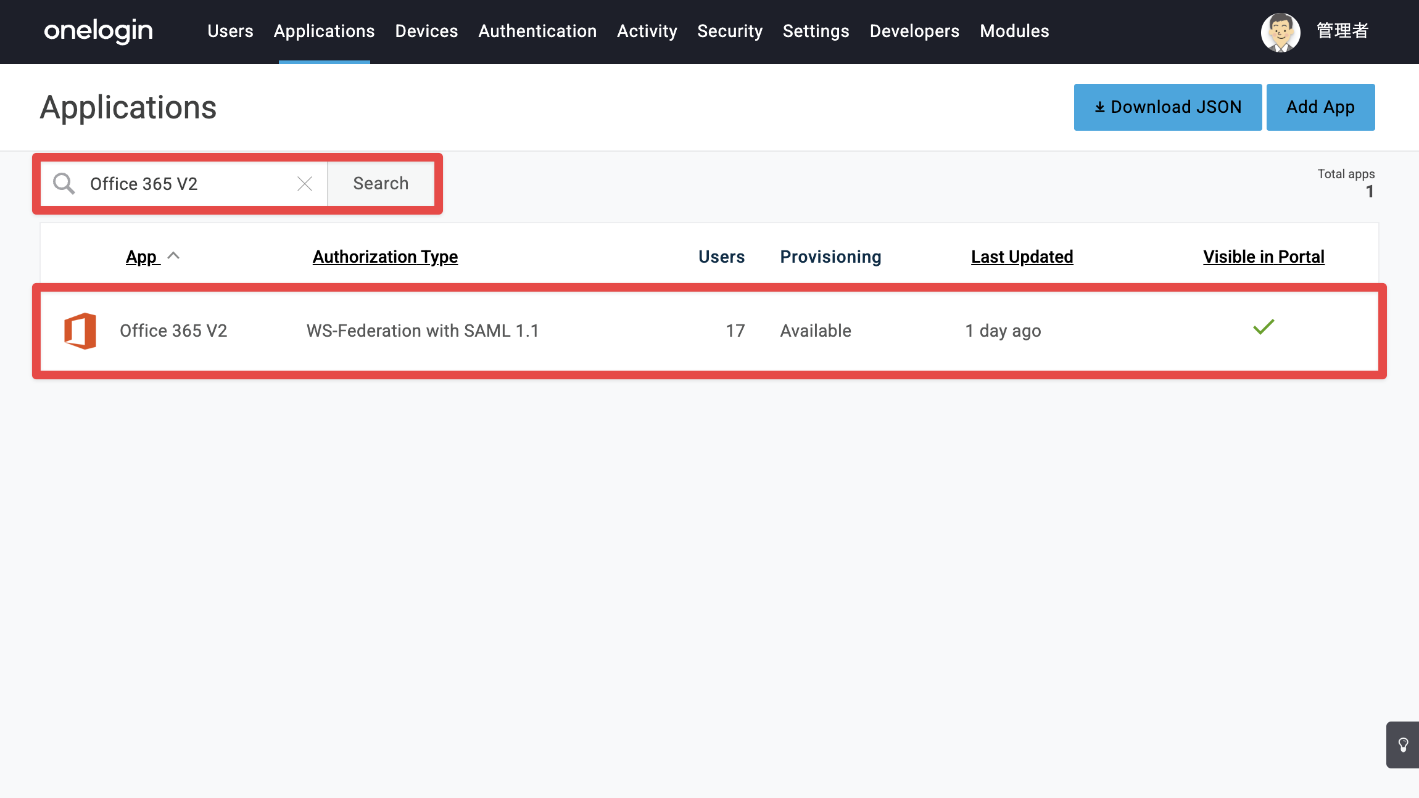Click the green Visible in Portal checkmark
Screen dimensions: 1419x798
(x=1264, y=327)
